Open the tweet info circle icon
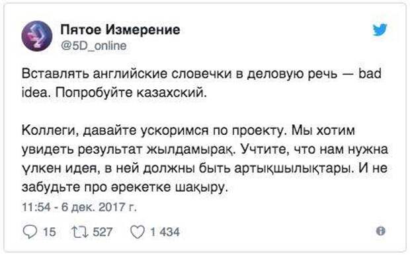 tap(380, 231)
